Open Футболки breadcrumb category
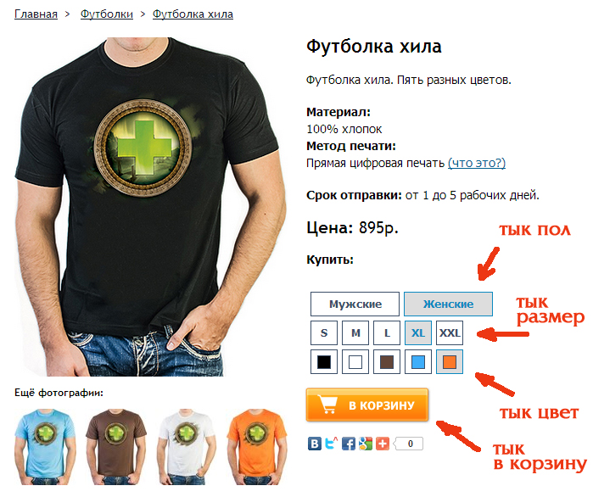Screen dimensions: 593x497 (x=107, y=14)
